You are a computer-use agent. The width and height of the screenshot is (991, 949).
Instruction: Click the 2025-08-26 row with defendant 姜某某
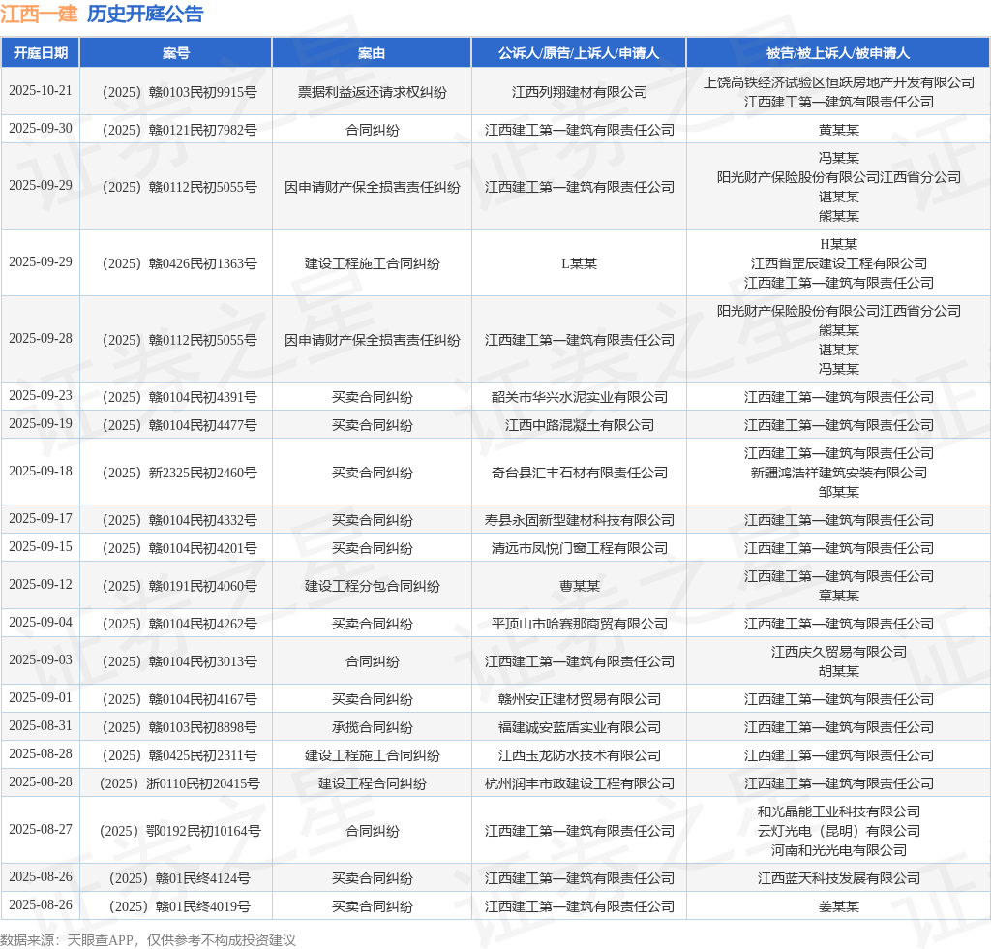pyautogui.click(x=41, y=906)
